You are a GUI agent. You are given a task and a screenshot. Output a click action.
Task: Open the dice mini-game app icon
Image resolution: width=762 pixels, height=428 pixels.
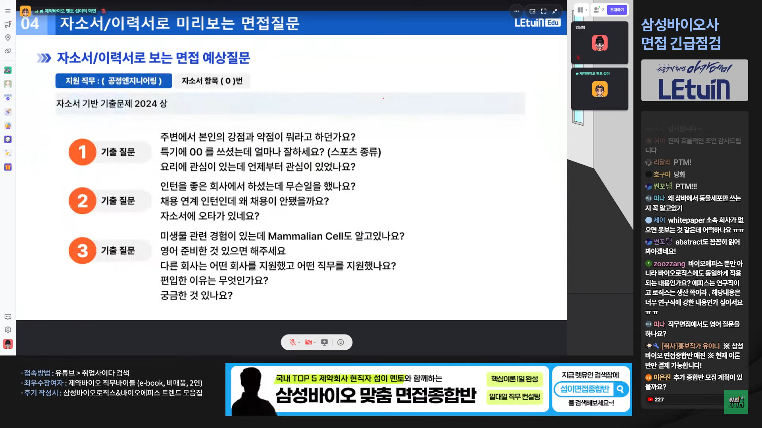pyautogui.click(x=8, y=139)
